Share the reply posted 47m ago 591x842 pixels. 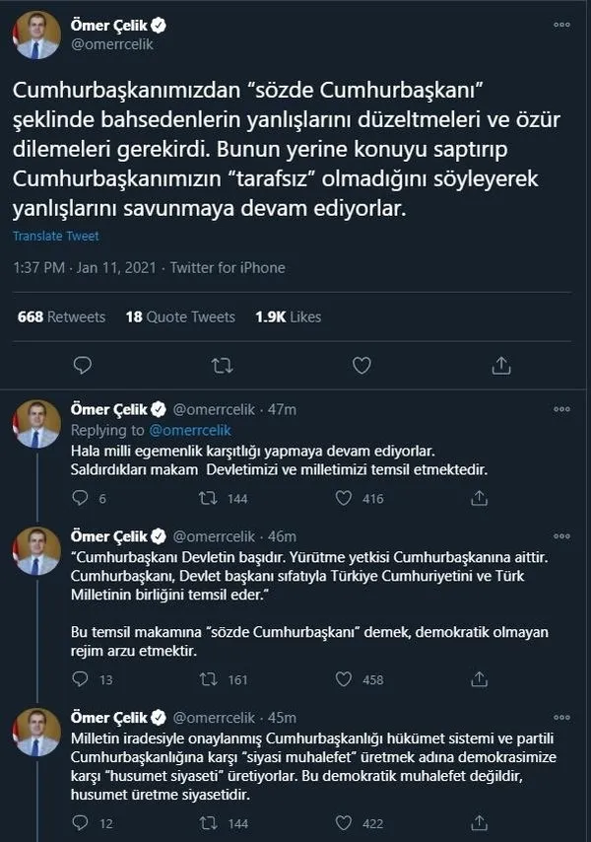click(x=478, y=499)
